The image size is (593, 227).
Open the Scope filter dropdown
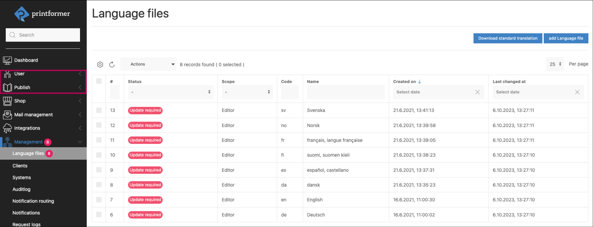click(247, 92)
